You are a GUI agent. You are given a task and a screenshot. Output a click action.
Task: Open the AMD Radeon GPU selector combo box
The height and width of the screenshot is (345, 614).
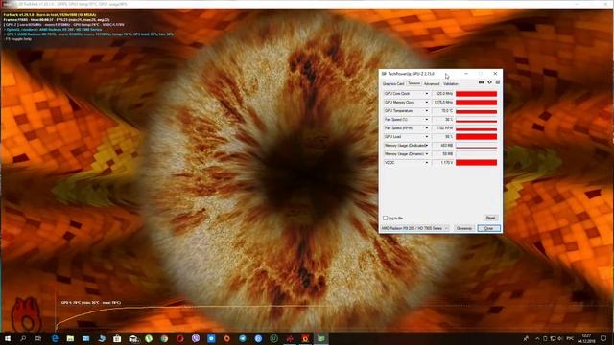415,228
